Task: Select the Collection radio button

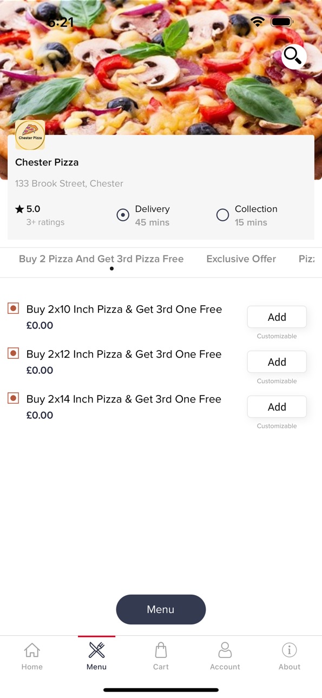Action: (222, 215)
